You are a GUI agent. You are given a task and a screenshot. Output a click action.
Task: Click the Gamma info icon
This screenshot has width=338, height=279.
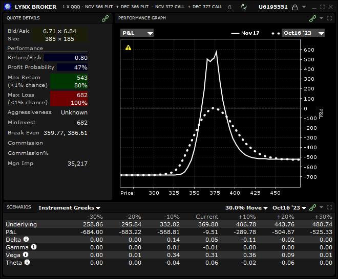34,247
